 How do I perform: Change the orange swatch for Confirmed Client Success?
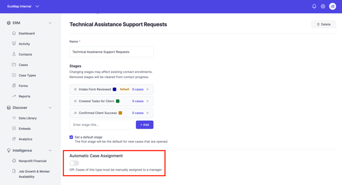click(x=120, y=113)
